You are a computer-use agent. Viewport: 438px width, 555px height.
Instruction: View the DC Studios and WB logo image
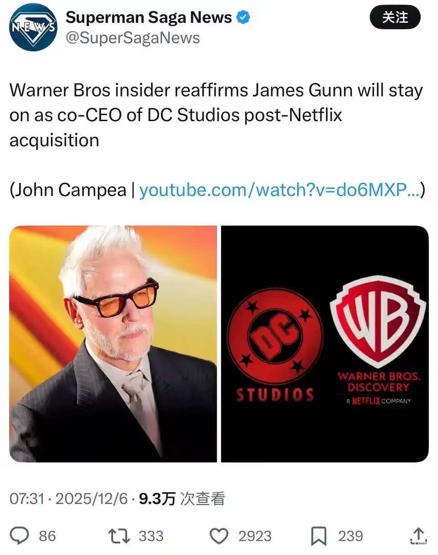[325, 344]
